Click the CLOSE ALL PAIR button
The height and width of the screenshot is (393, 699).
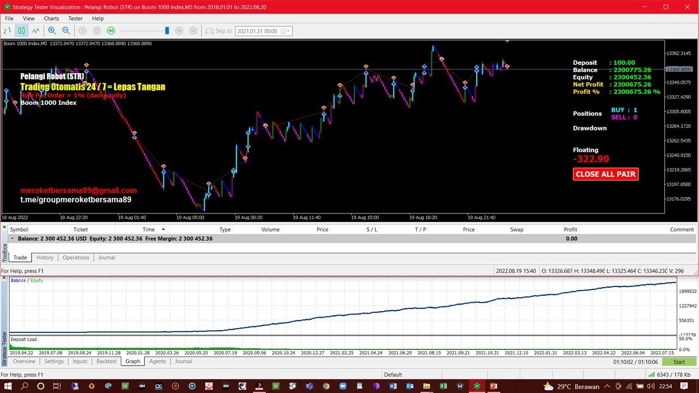pos(606,174)
